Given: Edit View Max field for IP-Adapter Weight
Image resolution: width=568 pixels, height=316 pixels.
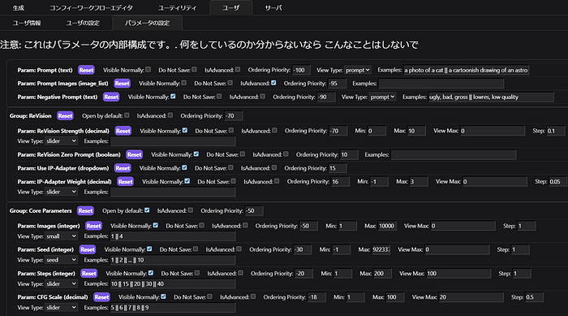Looking at the screenshot, I should click(494, 182).
